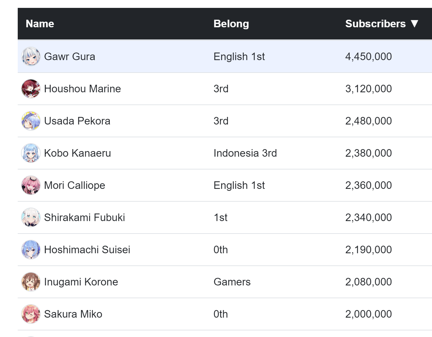This screenshot has height=337, width=432.
Task: Click Gawr Gura's avatar icon
Action: 31,56
